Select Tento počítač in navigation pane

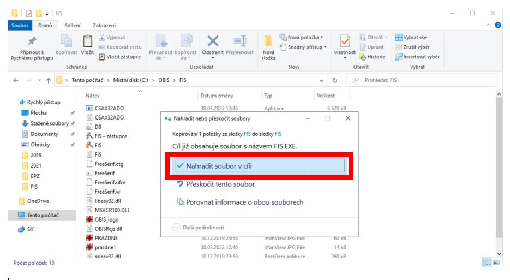[45, 215]
